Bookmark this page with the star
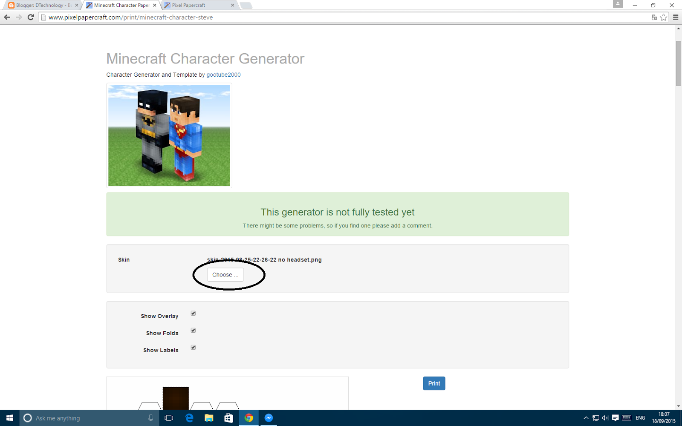This screenshot has width=682, height=426. tap(664, 17)
